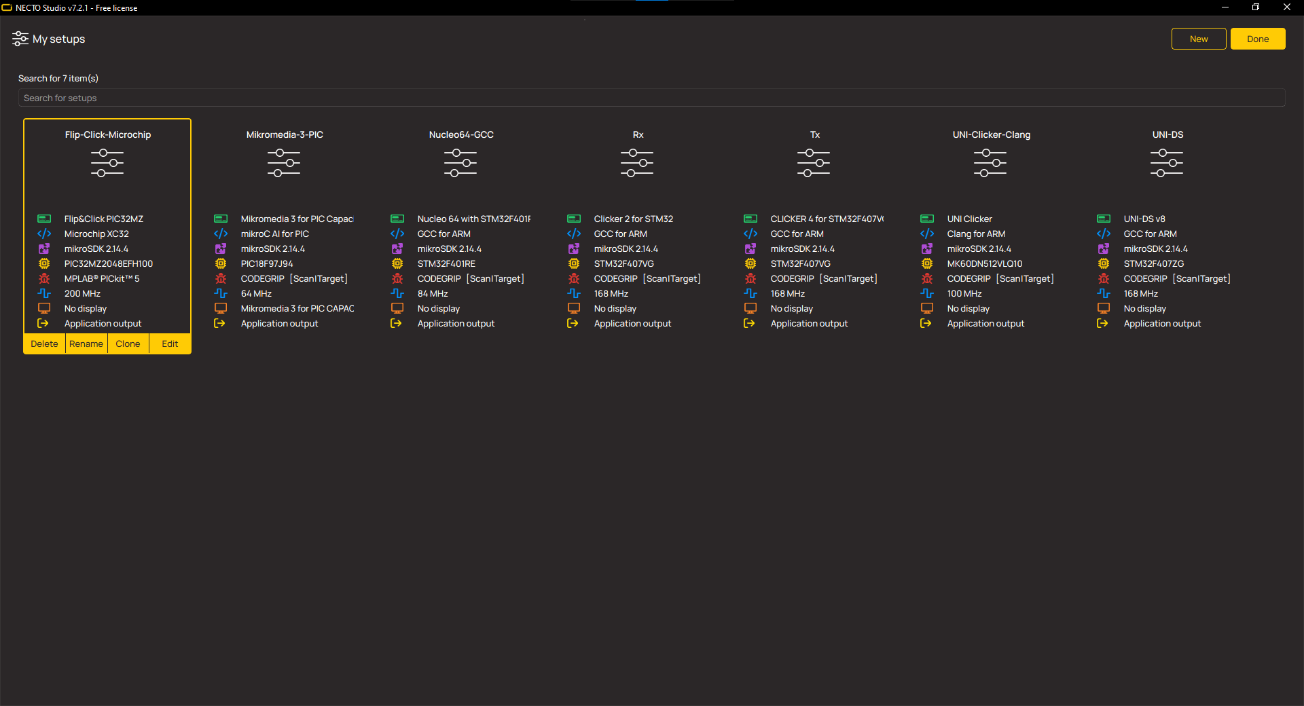Image resolution: width=1304 pixels, height=706 pixels.
Task: Delete the Flip-Click-Microchip setup
Action: [x=44, y=343]
